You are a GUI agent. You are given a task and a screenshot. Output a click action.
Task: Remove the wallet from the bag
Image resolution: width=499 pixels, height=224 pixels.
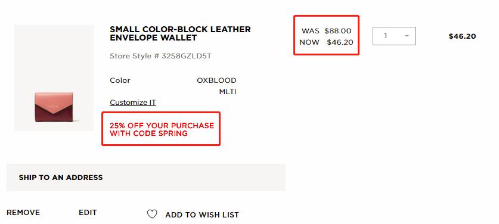(23, 213)
